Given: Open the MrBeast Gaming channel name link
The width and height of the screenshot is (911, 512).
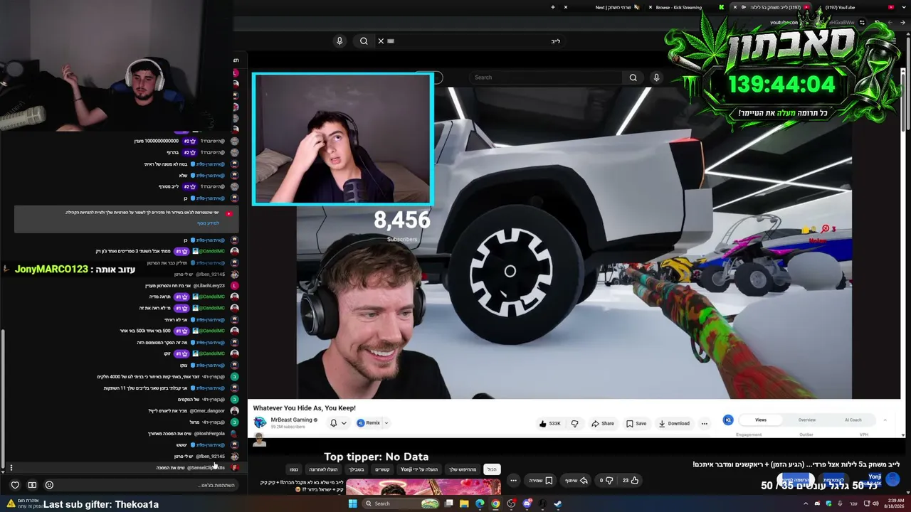Looking at the screenshot, I should pyautogui.click(x=292, y=420).
